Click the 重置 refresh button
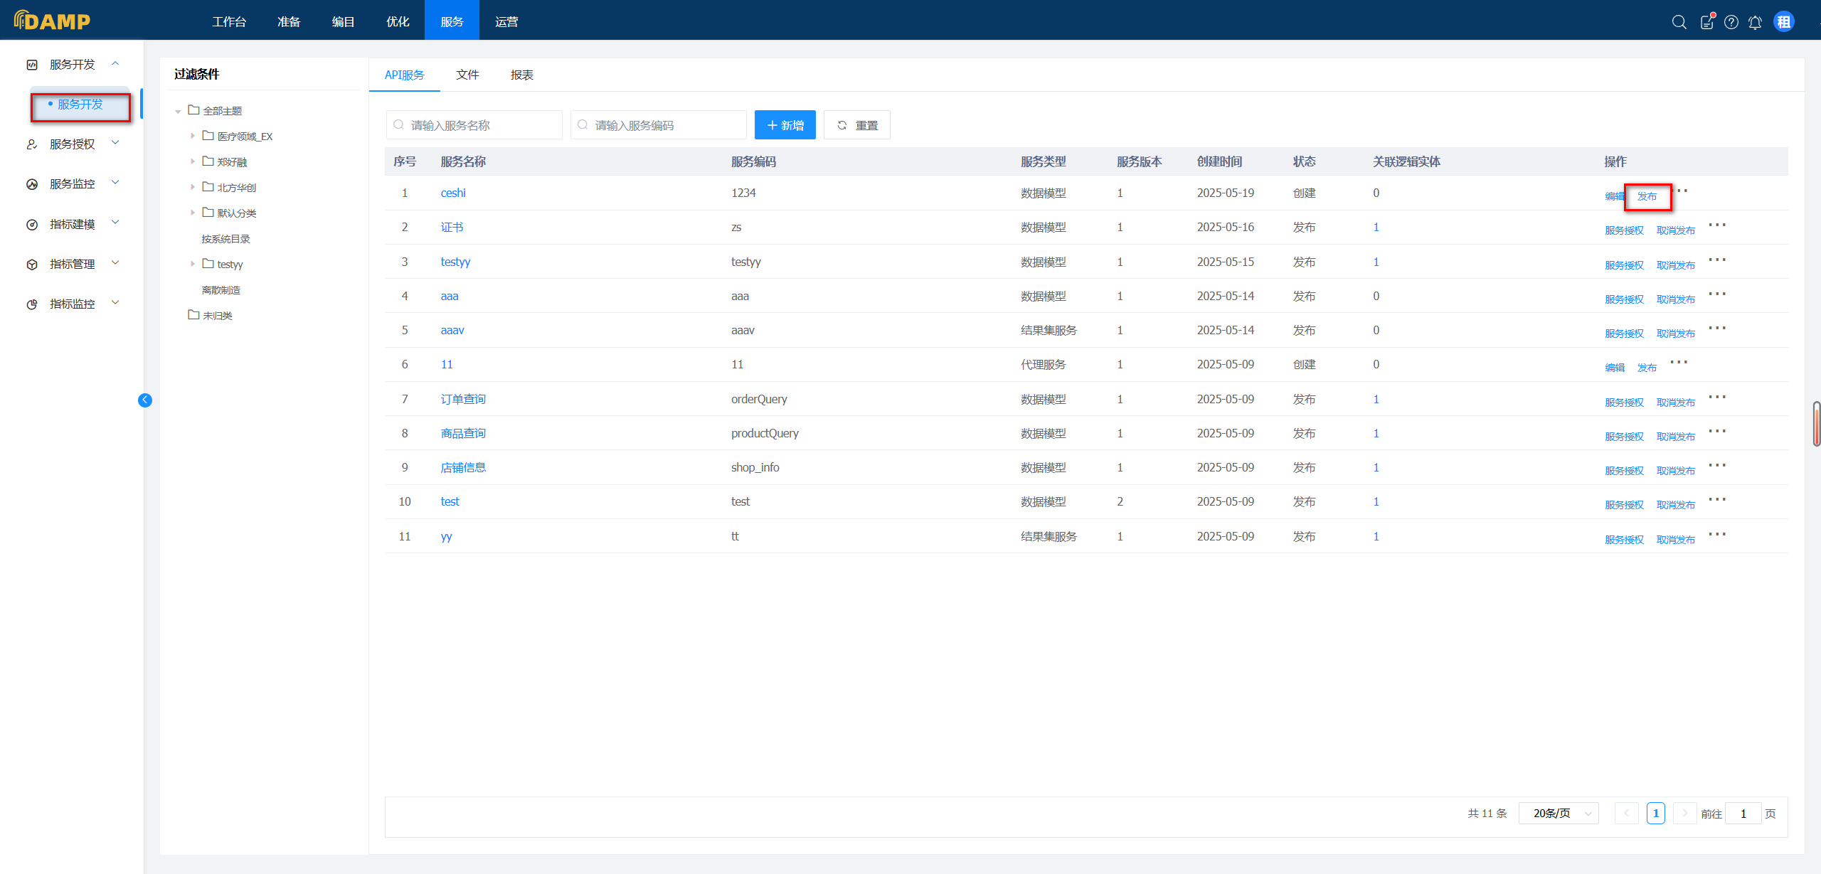Screen dimensions: 1821x874 click(x=856, y=125)
